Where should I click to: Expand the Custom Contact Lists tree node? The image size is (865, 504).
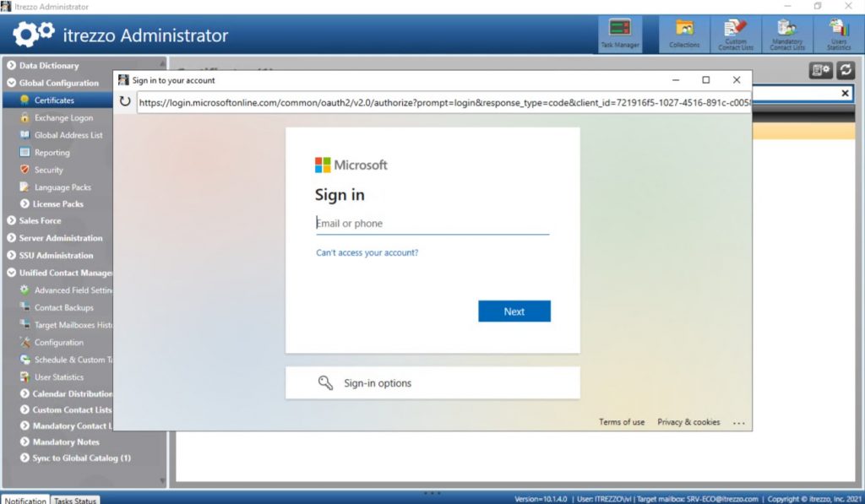(x=24, y=409)
